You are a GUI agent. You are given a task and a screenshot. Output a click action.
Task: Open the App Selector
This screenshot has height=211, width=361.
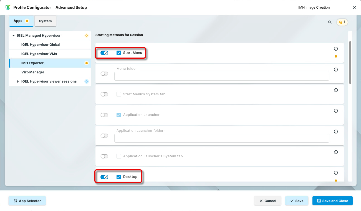coord(27,201)
